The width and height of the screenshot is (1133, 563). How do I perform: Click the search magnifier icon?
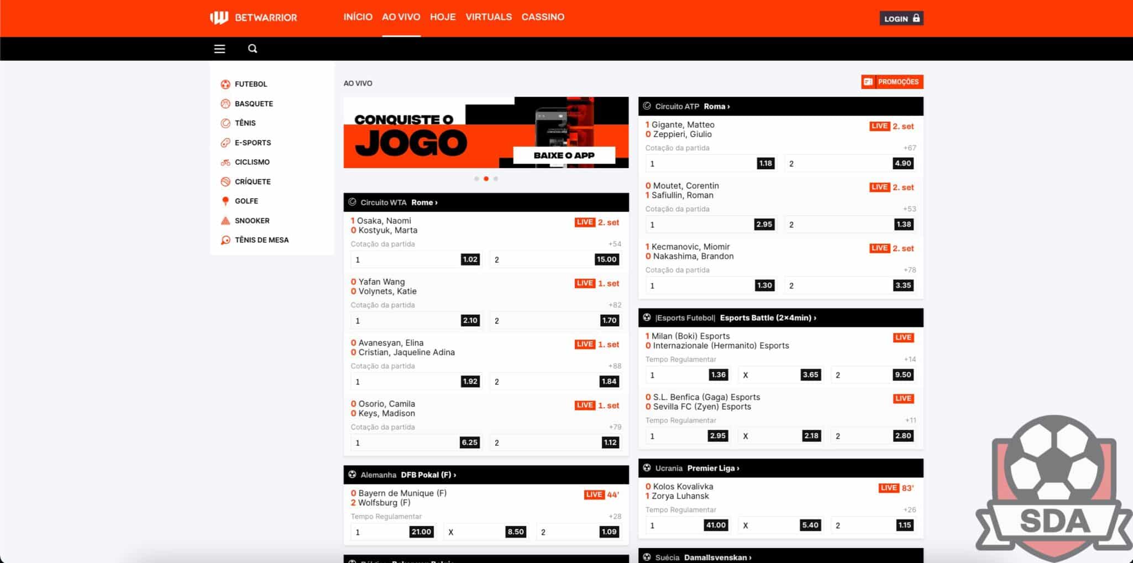253,49
